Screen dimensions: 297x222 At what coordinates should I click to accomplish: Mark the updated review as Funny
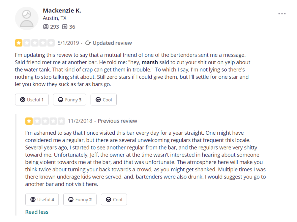[69, 100]
